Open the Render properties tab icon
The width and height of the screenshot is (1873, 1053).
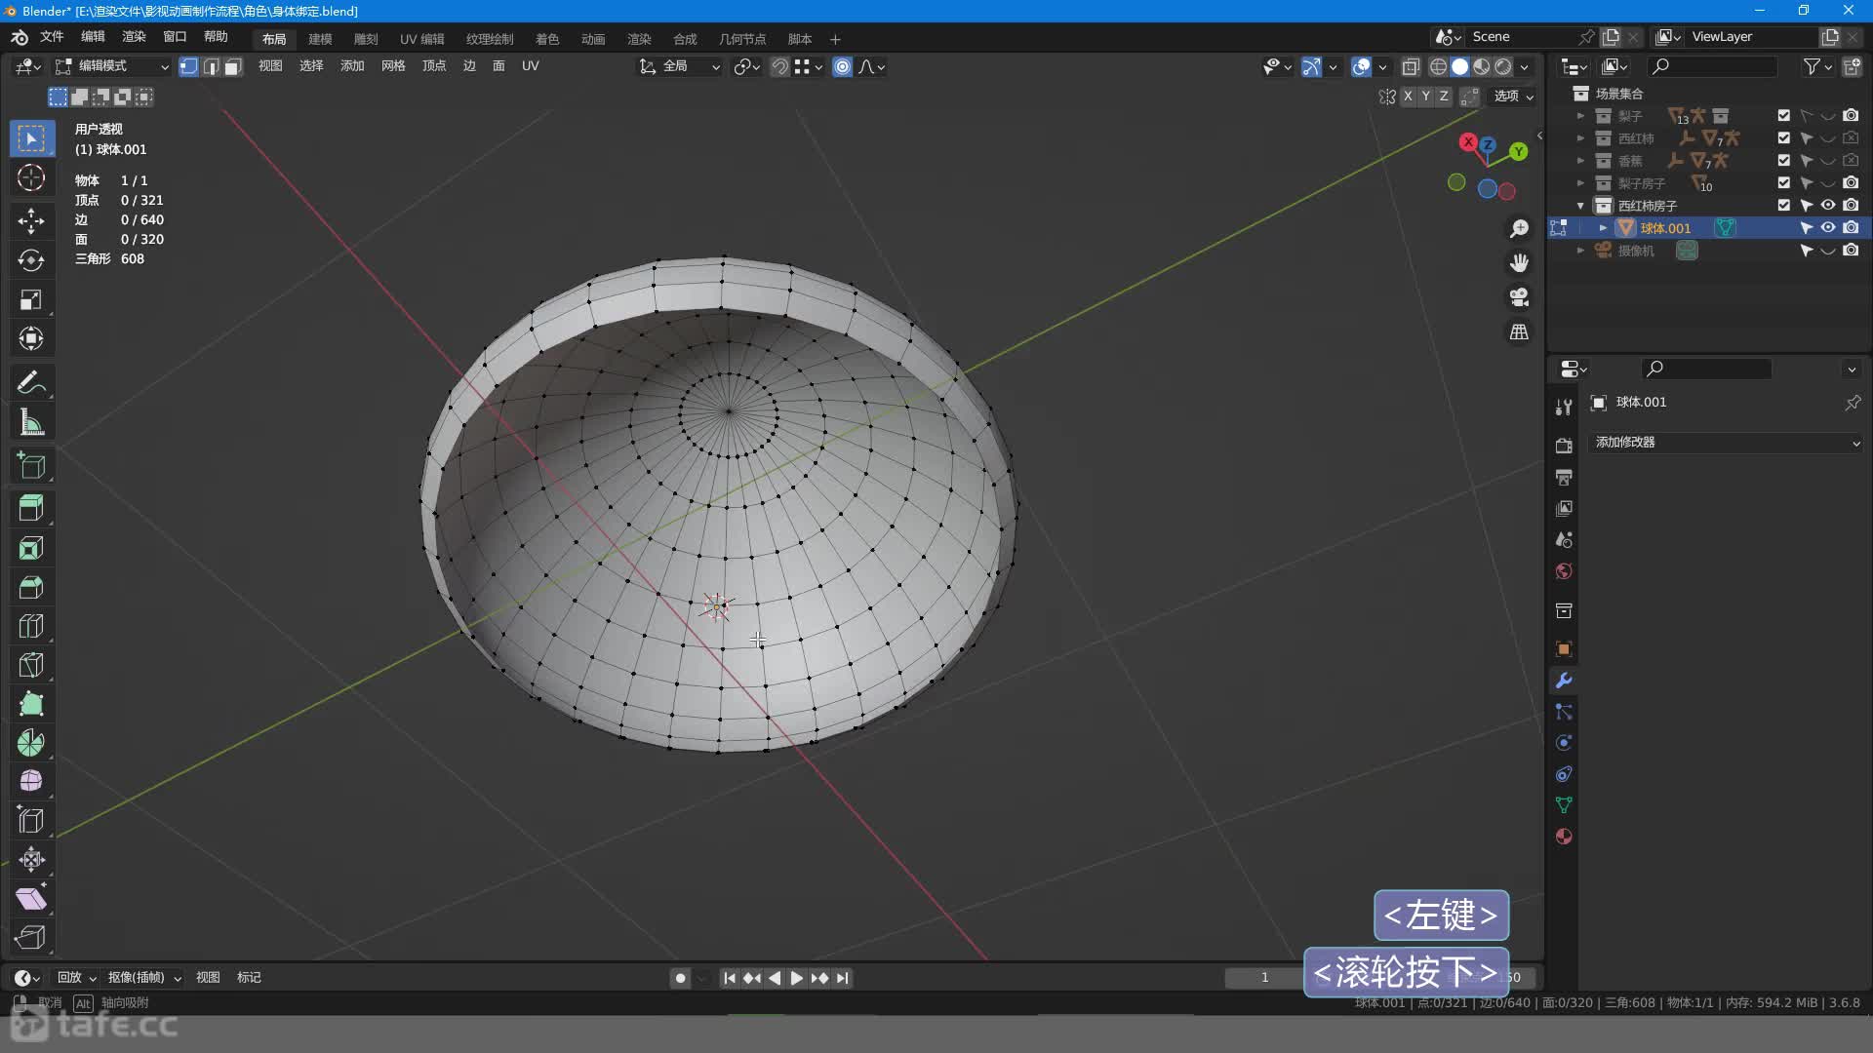click(1564, 446)
